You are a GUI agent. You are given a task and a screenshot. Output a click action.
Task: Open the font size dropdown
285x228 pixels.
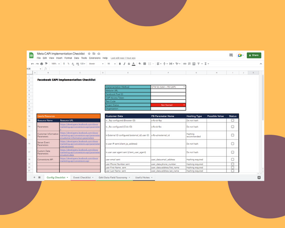point(111,64)
